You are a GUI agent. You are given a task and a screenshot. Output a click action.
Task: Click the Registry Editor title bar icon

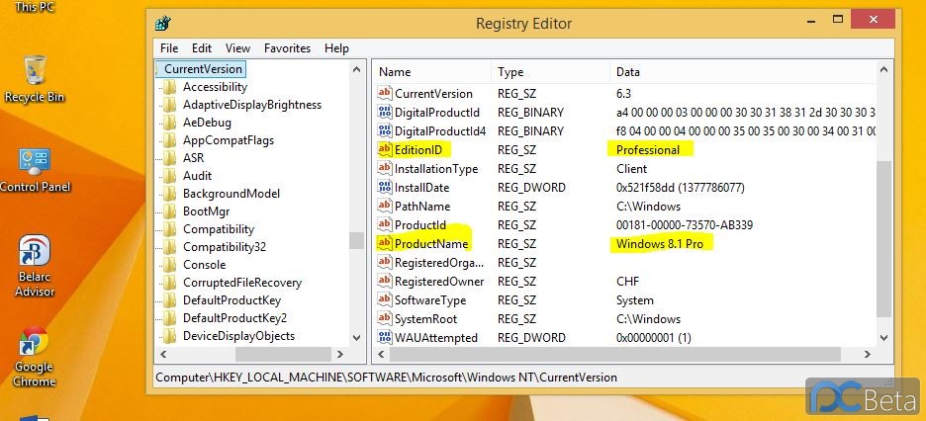point(163,24)
